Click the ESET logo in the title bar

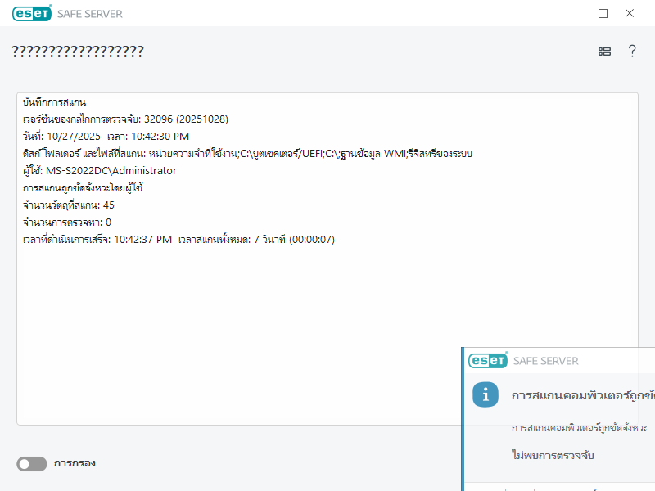coord(33,13)
